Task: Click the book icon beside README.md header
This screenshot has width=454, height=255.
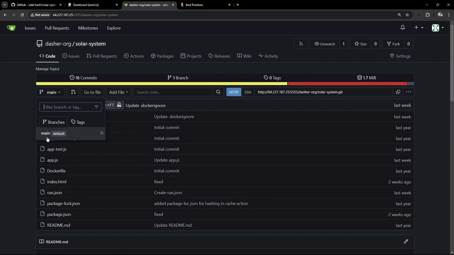Action: coord(41,242)
